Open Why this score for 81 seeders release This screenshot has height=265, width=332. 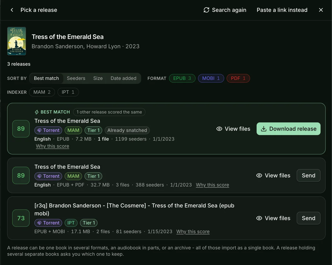(193, 231)
